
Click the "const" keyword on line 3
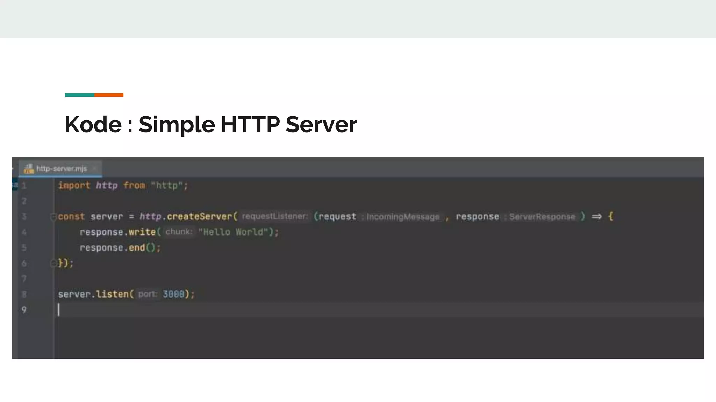coord(71,217)
